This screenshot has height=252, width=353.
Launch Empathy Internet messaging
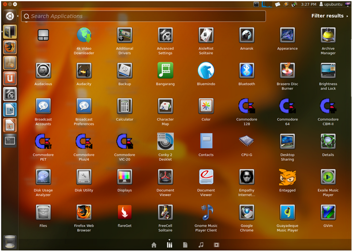coord(247,177)
